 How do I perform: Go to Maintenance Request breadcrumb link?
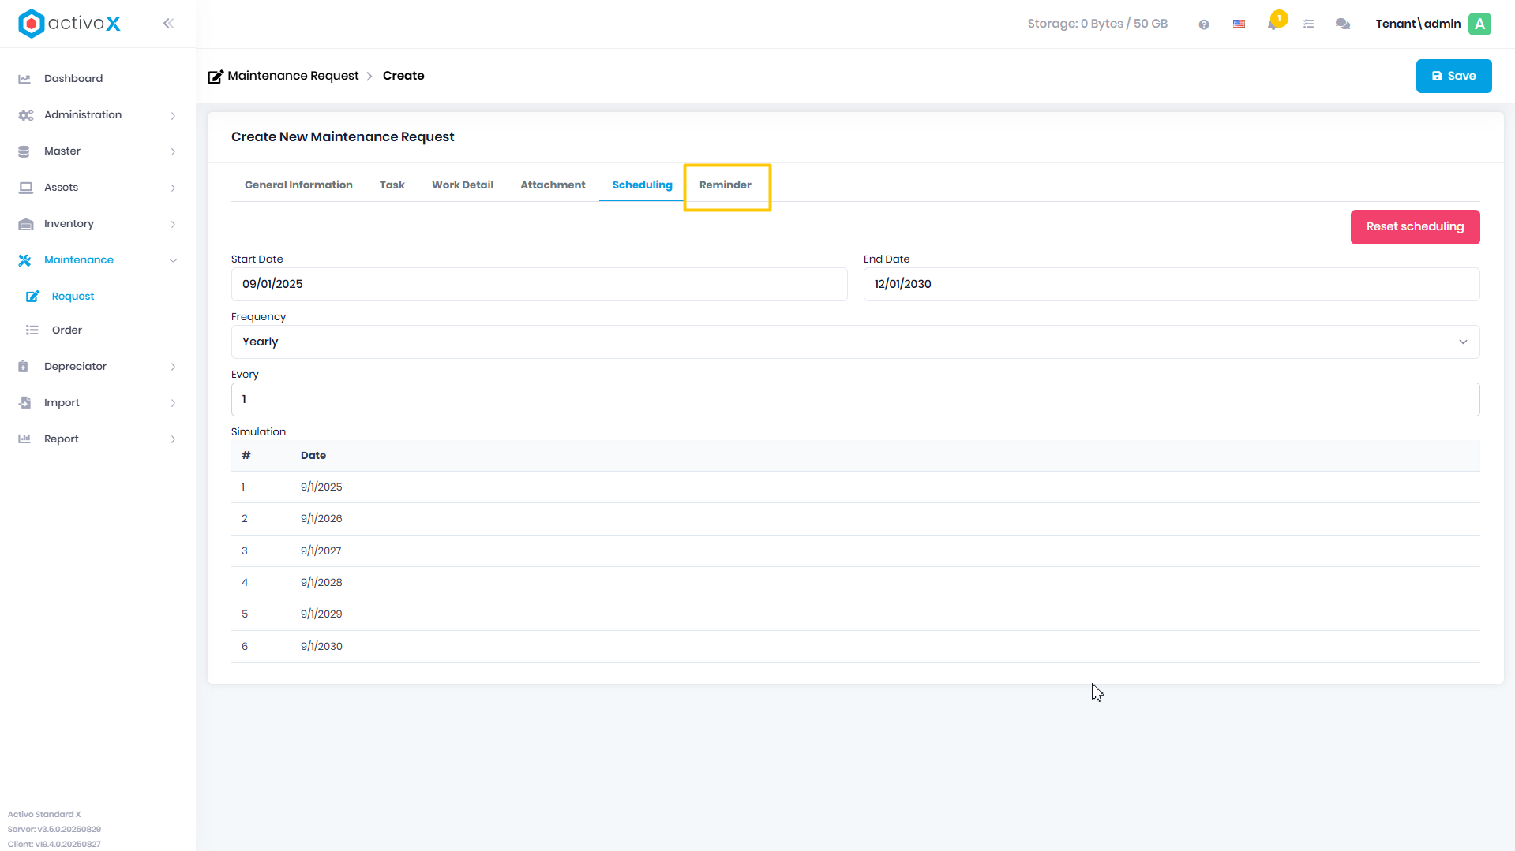293,76
